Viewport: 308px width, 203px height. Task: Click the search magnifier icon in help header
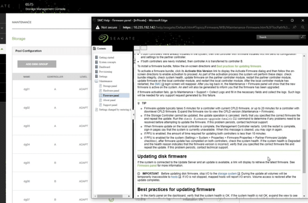tap(303, 37)
